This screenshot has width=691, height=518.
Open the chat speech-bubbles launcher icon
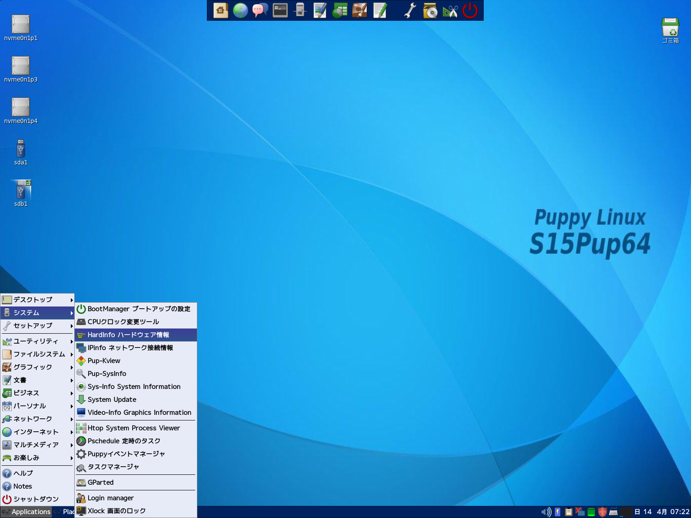(260, 10)
